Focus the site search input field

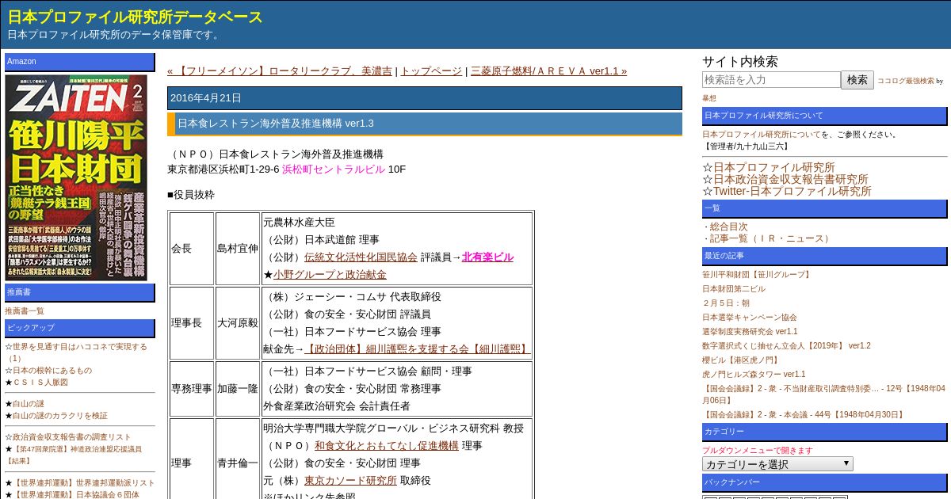pos(771,79)
